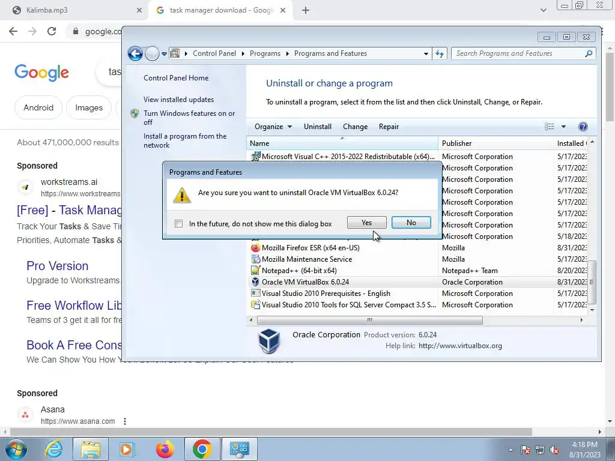Open recent pages dropdown beside forward arrow
The width and height of the screenshot is (615, 461).
click(x=164, y=53)
